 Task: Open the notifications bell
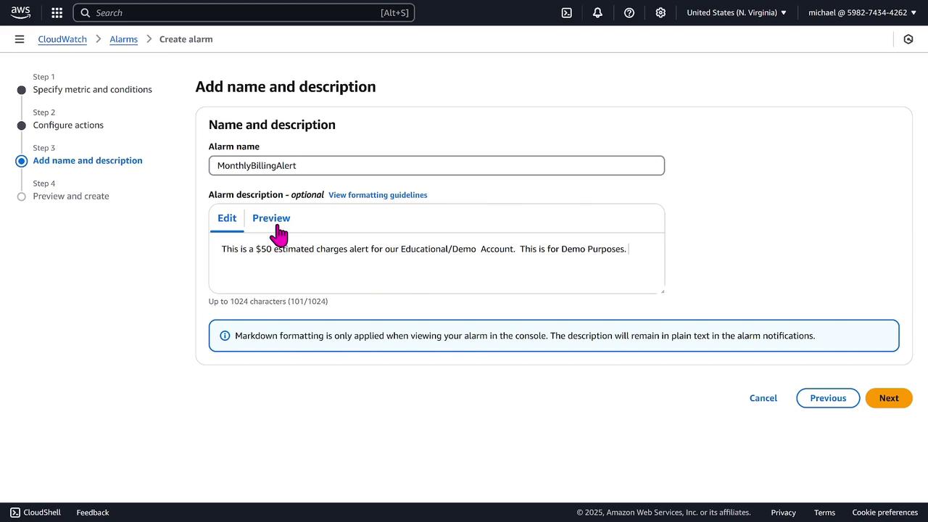[597, 12]
